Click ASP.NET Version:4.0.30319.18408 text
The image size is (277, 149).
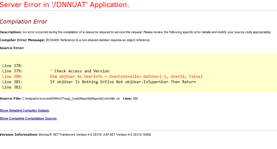[127, 135]
